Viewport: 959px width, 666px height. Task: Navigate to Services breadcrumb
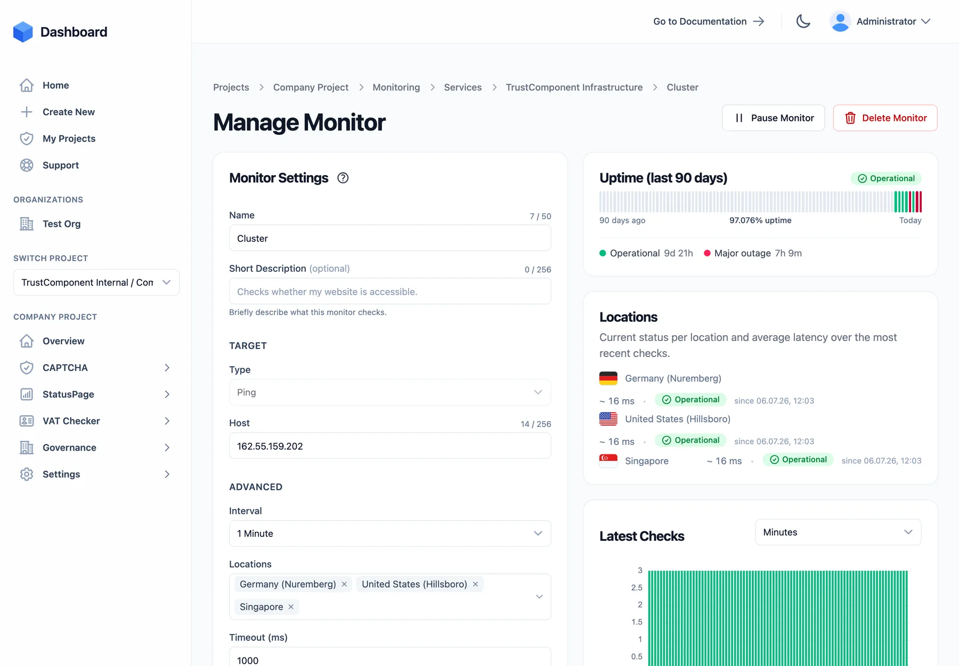[x=463, y=87]
